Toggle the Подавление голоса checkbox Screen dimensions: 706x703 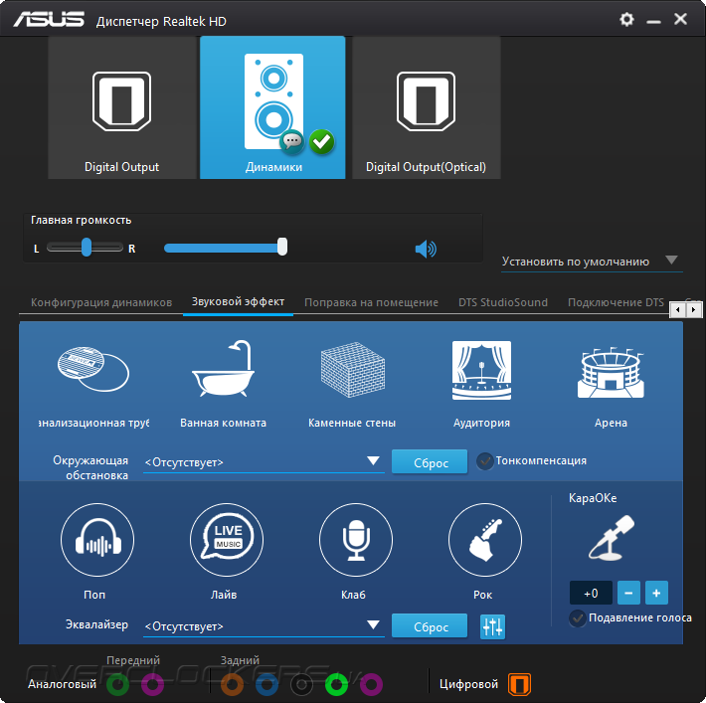578,618
